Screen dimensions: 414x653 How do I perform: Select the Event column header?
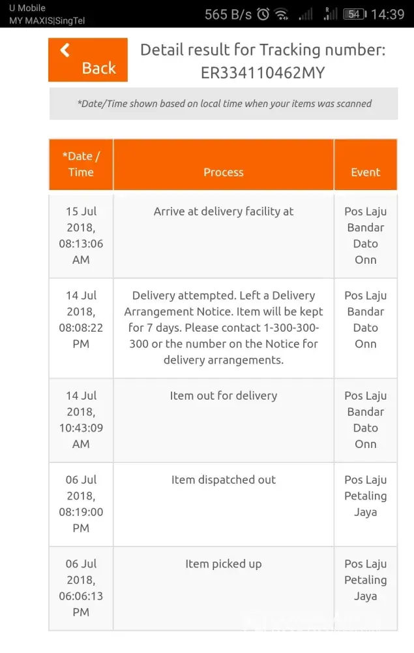pyautogui.click(x=365, y=172)
